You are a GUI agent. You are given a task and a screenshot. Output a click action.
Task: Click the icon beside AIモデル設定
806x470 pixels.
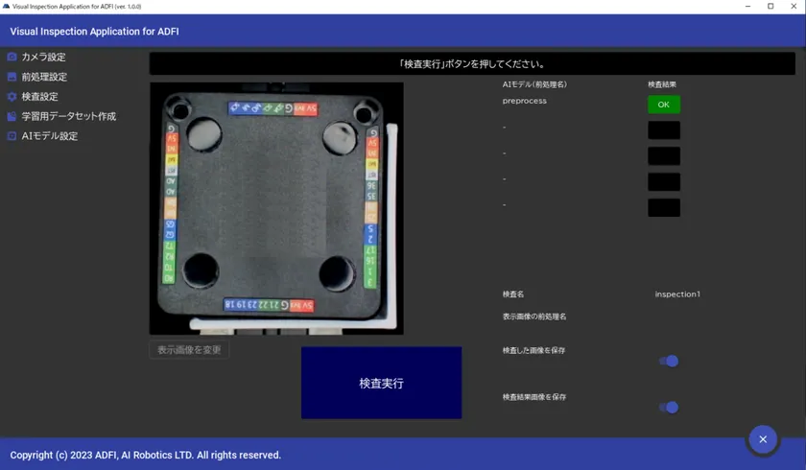pyautogui.click(x=12, y=136)
